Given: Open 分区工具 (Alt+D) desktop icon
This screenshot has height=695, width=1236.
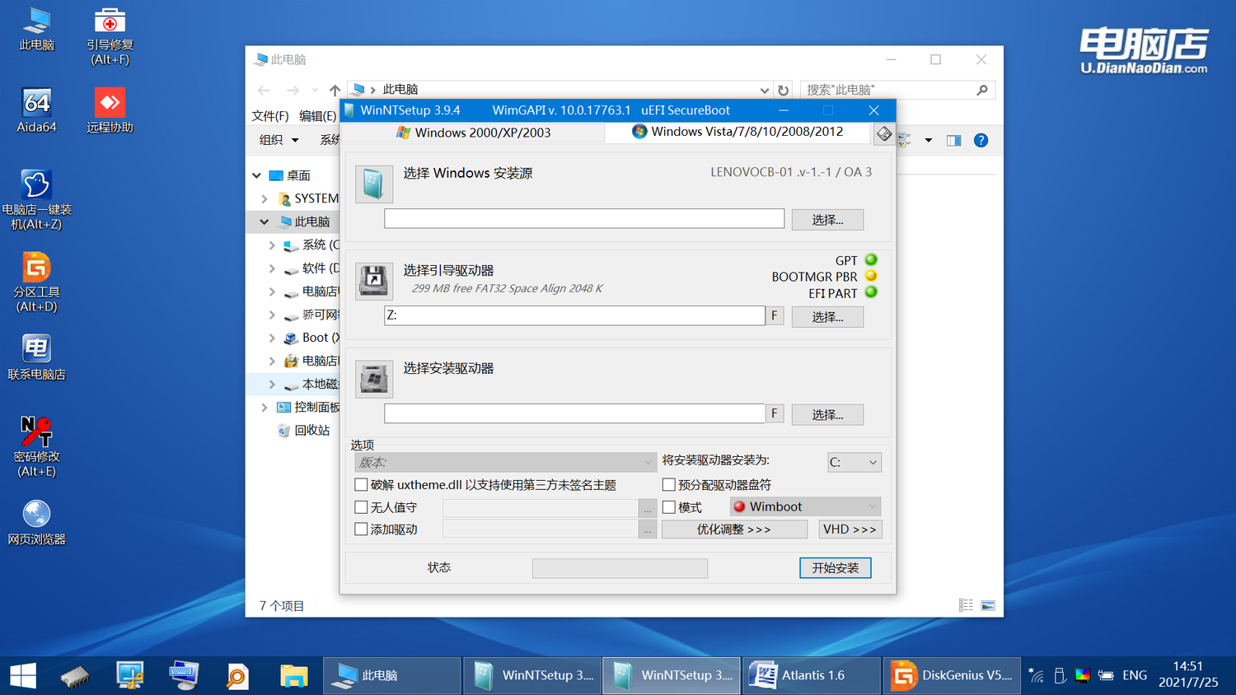Looking at the screenshot, I should point(36,282).
